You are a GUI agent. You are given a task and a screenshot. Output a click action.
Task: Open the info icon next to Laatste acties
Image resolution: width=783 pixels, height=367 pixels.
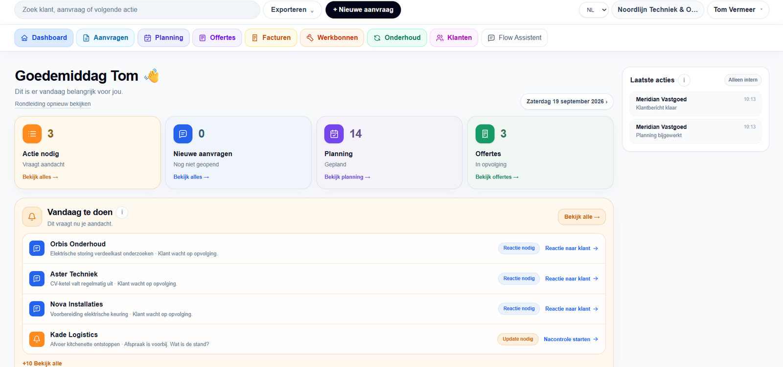point(684,80)
